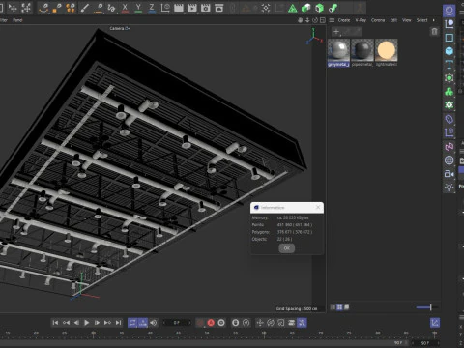464x348 pixels.
Task: Open the Corona menu in Material Manager
Action: tap(378, 20)
